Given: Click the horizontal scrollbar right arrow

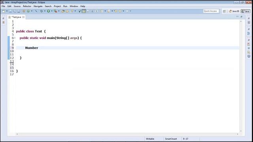Looking at the screenshot, I should 238,134.
